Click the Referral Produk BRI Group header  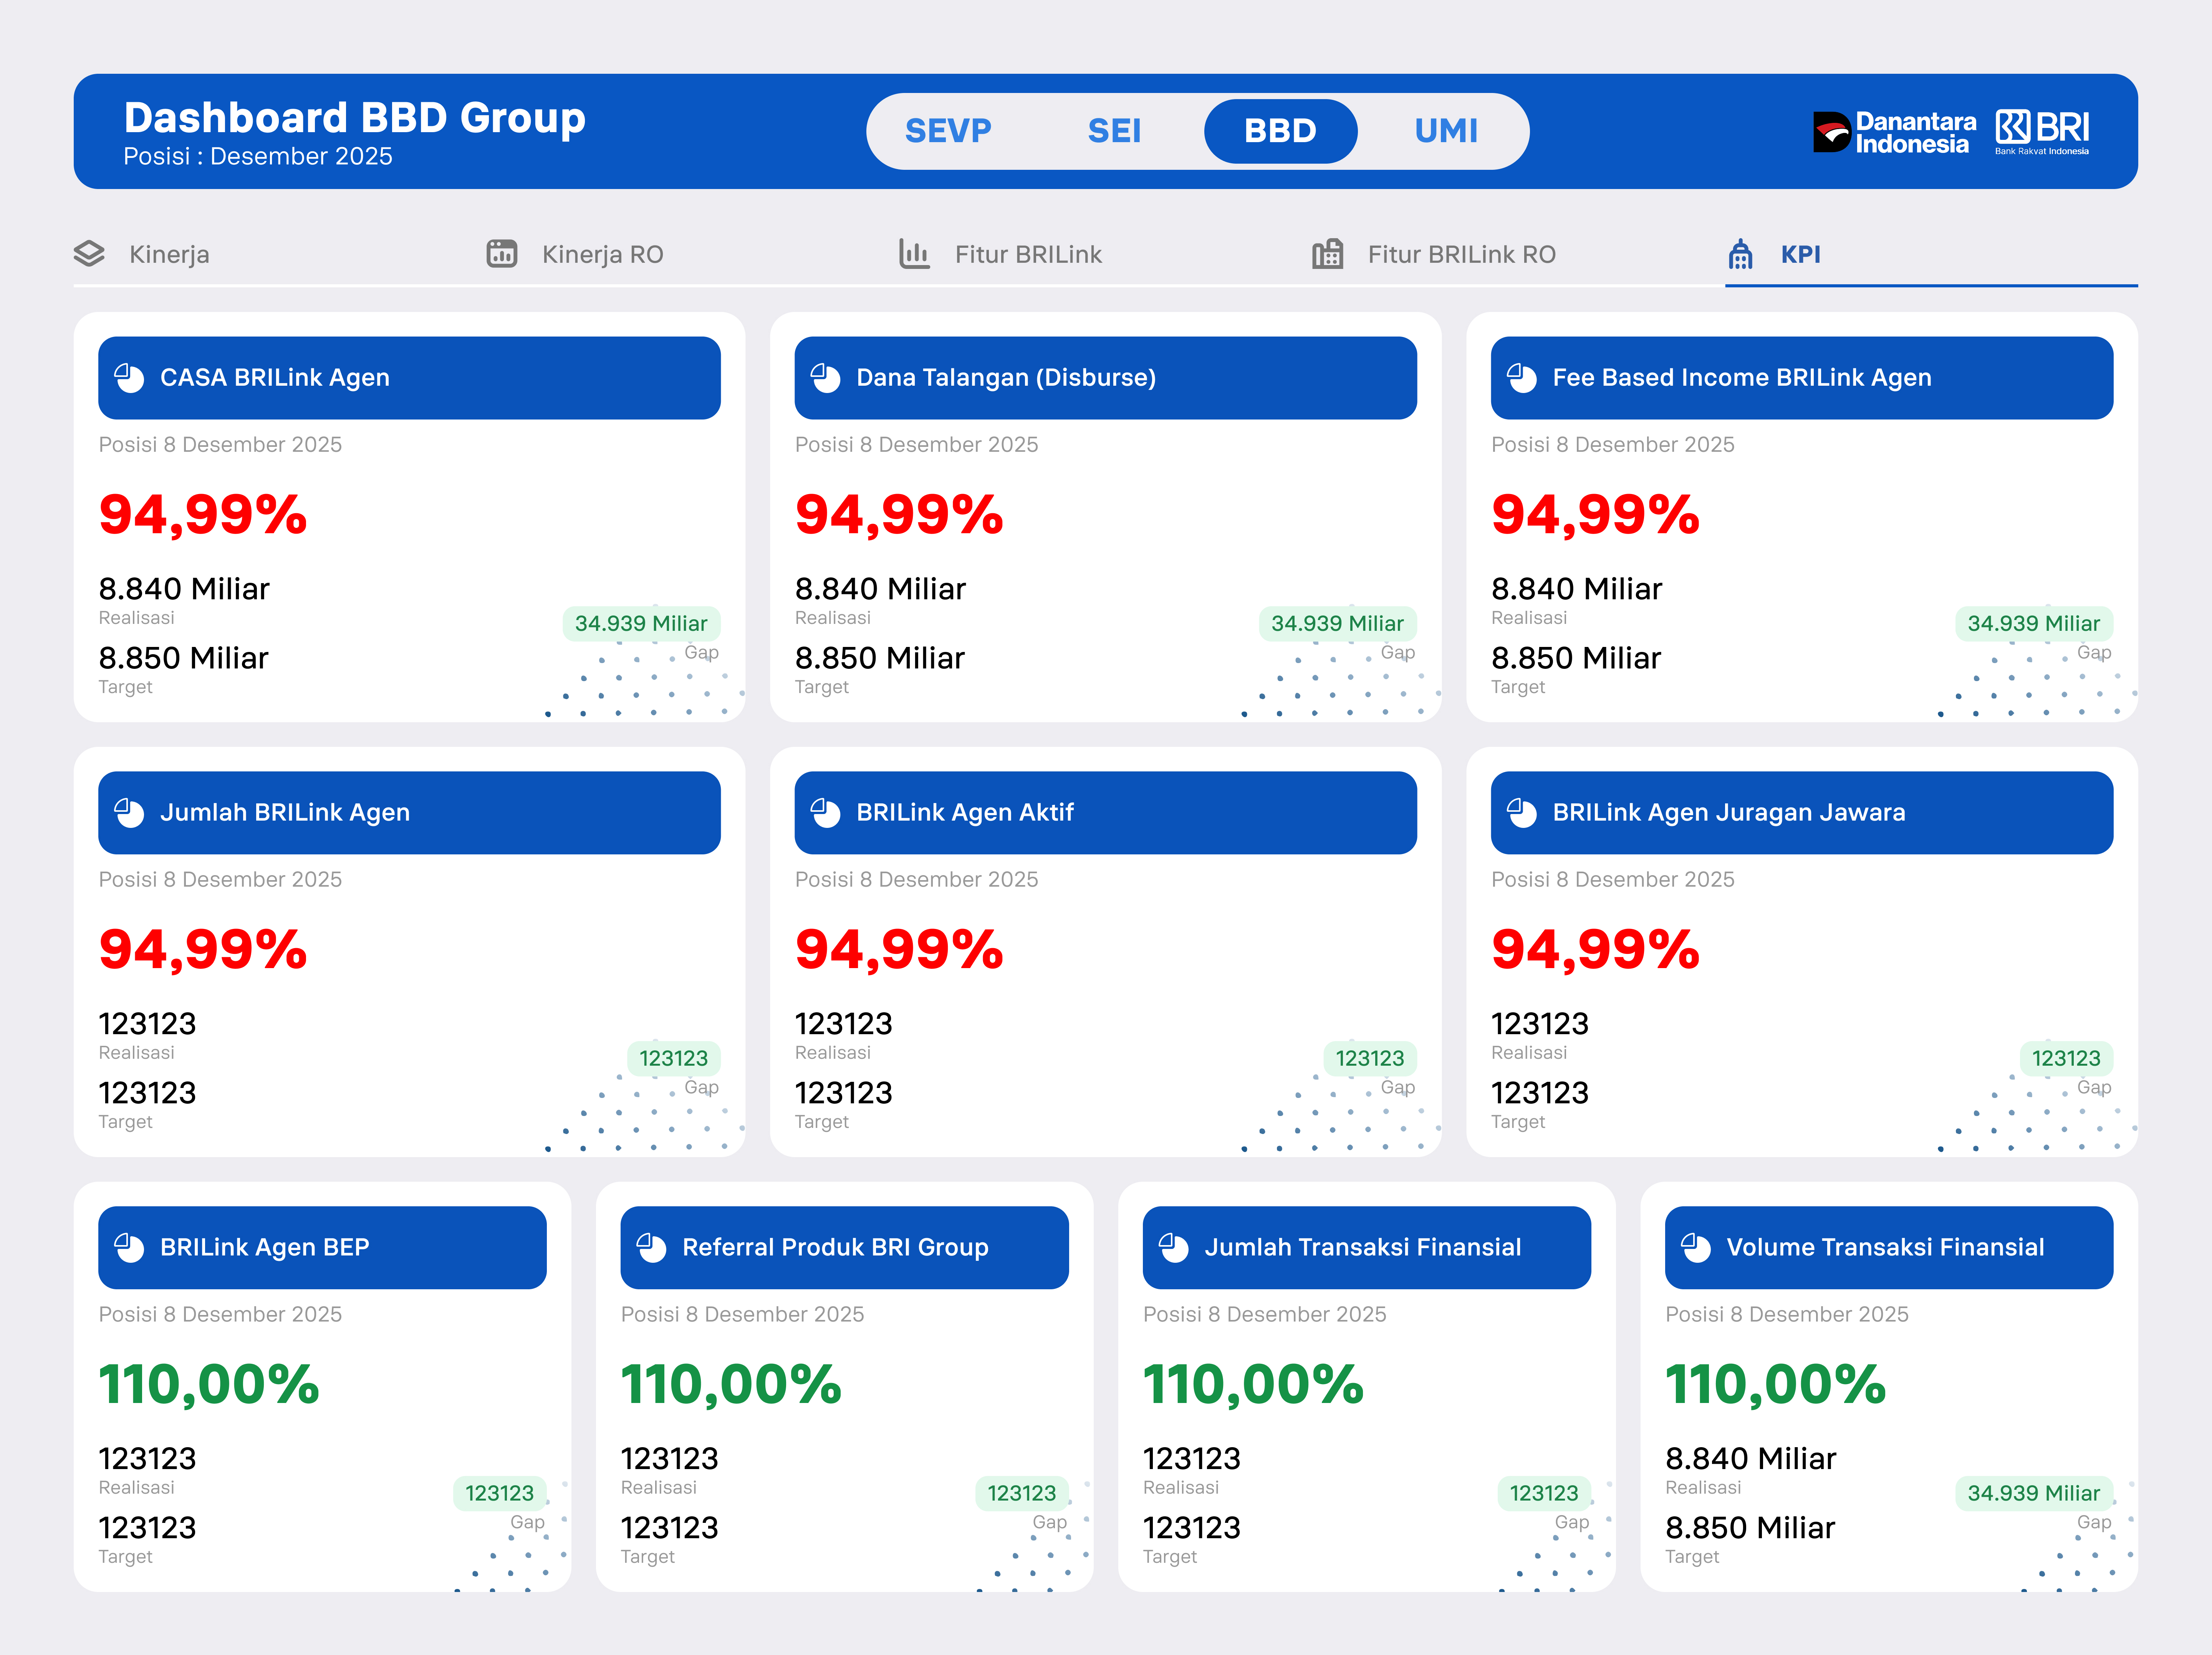pos(844,1248)
